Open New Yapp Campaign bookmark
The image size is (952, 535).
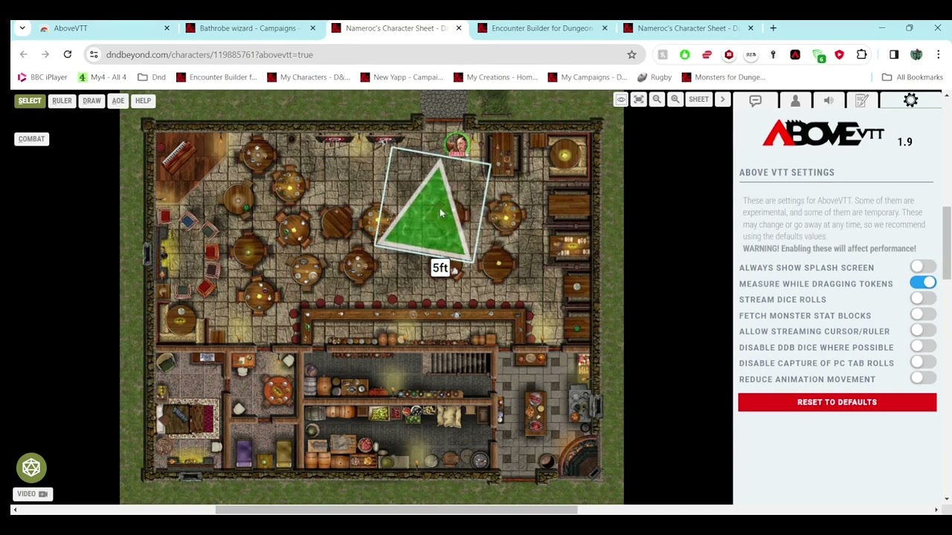click(x=402, y=77)
